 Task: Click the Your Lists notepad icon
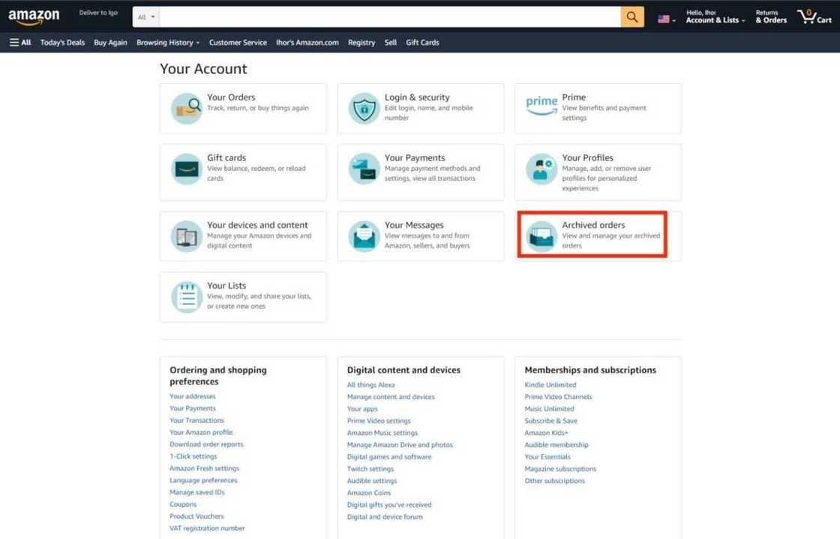pos(187,297)
